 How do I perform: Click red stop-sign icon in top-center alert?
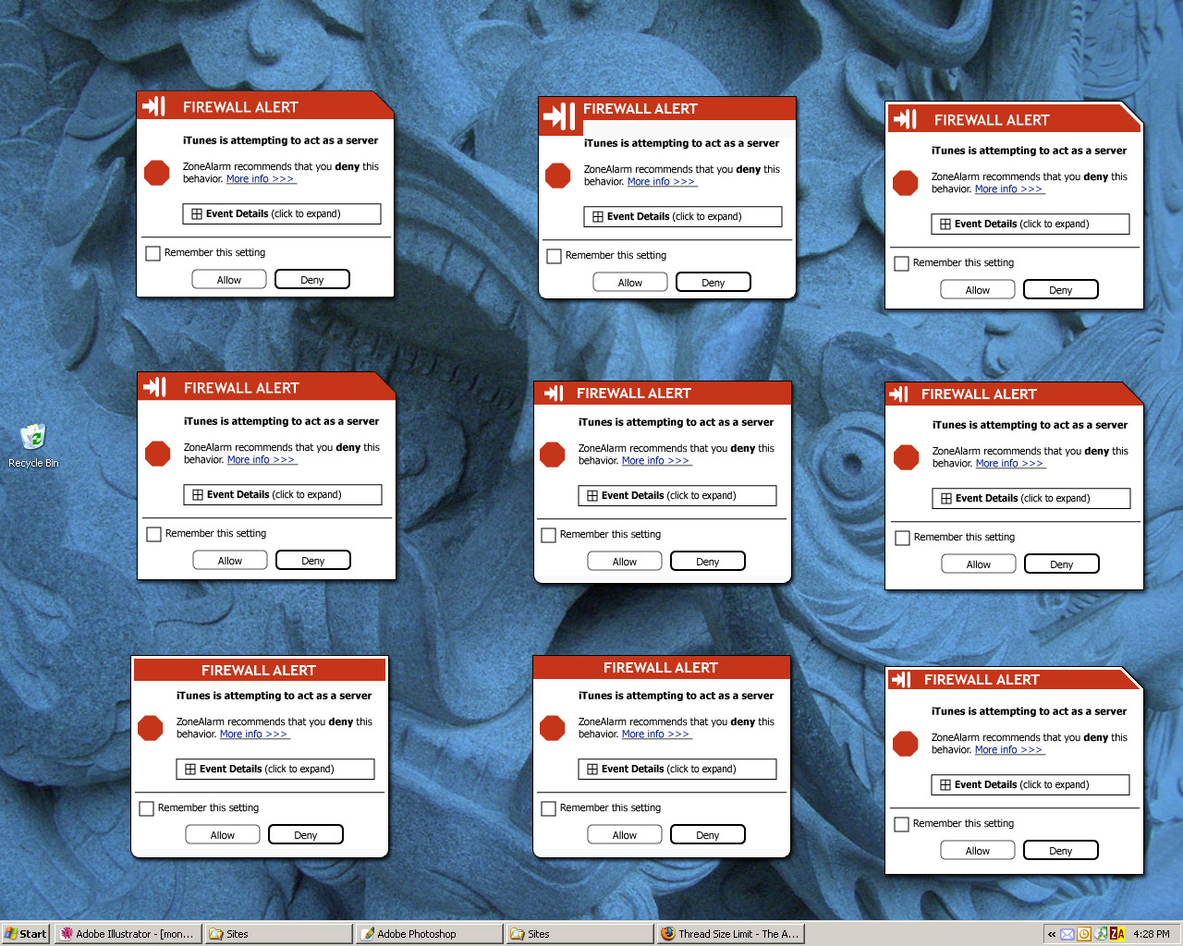[558, 176]
